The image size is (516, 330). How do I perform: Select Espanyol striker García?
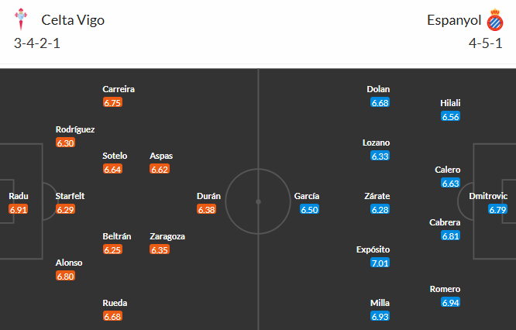(307, 196)
